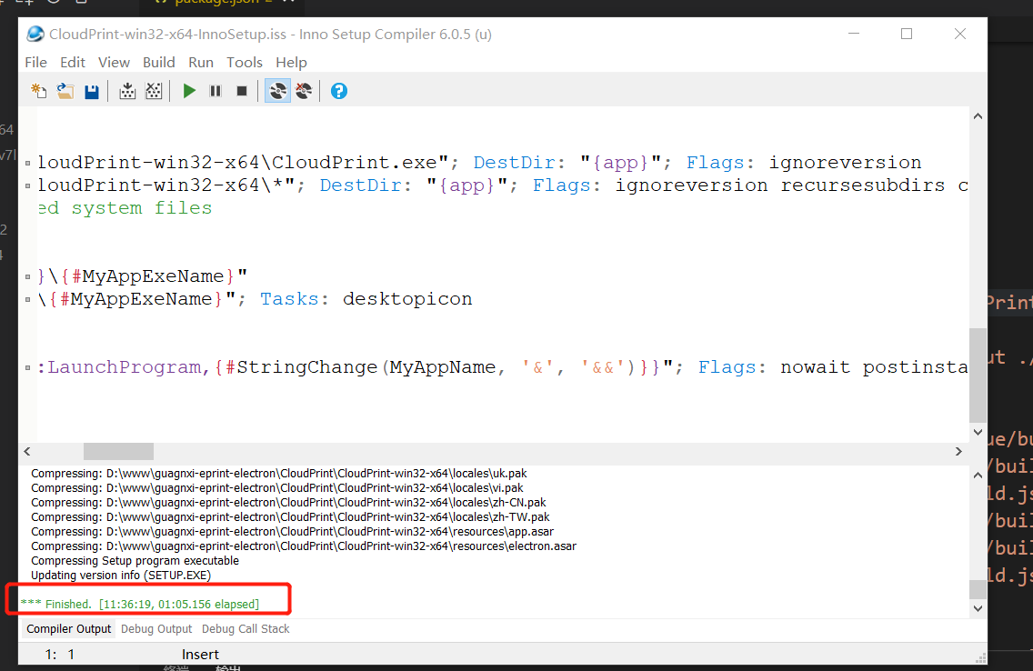Click the editor scroll-up arrow
This screenshot has width=1033, height=671.
[978, 115]
